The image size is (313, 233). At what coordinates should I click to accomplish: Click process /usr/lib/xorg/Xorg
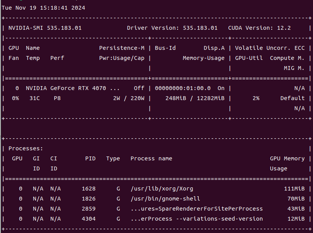coord(162,189)
